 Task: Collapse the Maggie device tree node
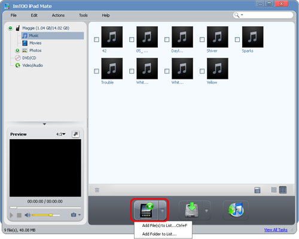(x=10, y=28)
